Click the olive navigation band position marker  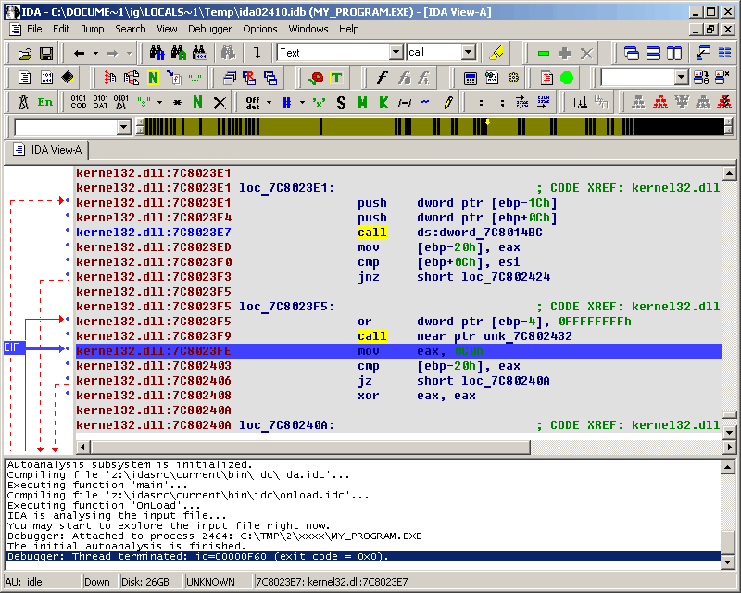click(x=487, y=122)
